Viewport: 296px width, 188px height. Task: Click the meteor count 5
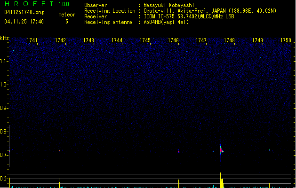click(67, 22)
